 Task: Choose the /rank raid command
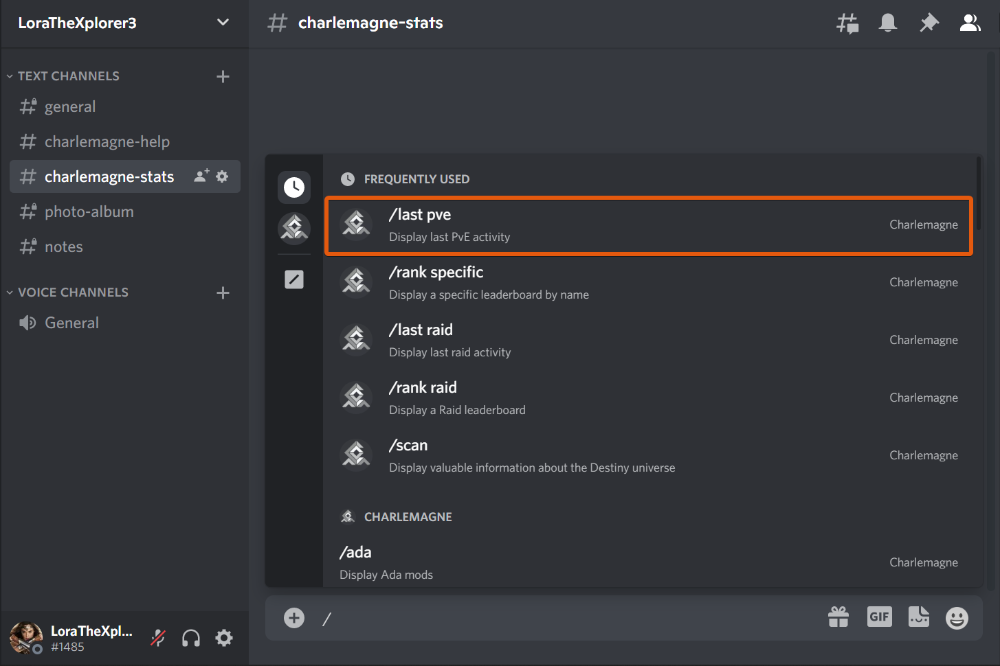click(649, 398)
